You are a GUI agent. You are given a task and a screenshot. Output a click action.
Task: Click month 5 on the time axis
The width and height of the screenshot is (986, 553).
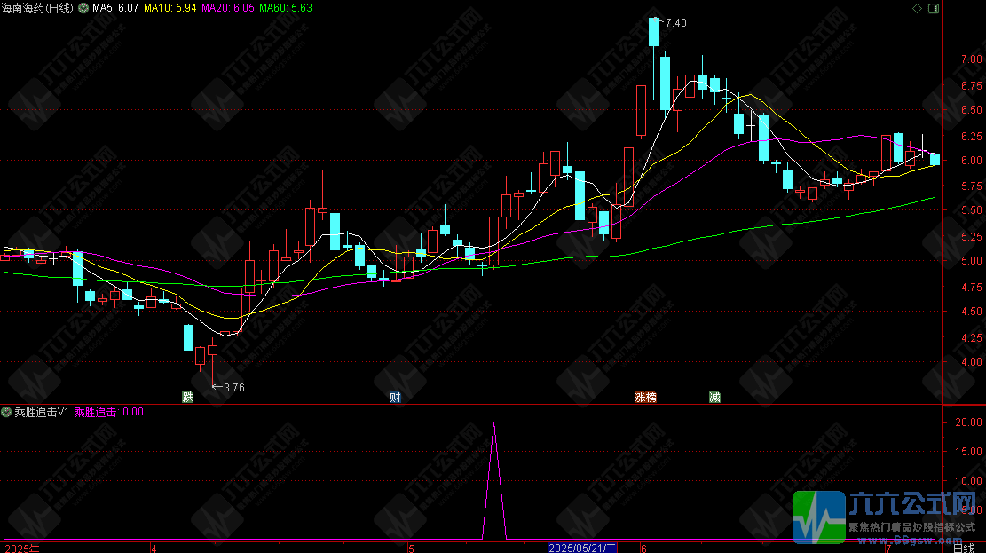coord(411,549)
